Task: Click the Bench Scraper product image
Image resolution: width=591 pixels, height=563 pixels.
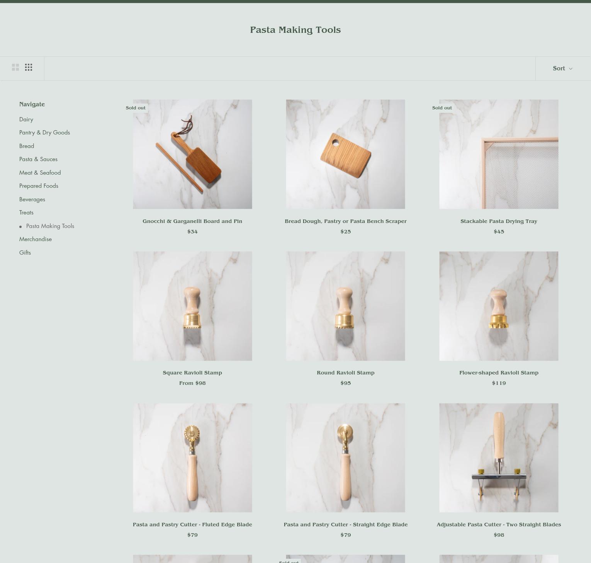Action: [x=345, y=154]
